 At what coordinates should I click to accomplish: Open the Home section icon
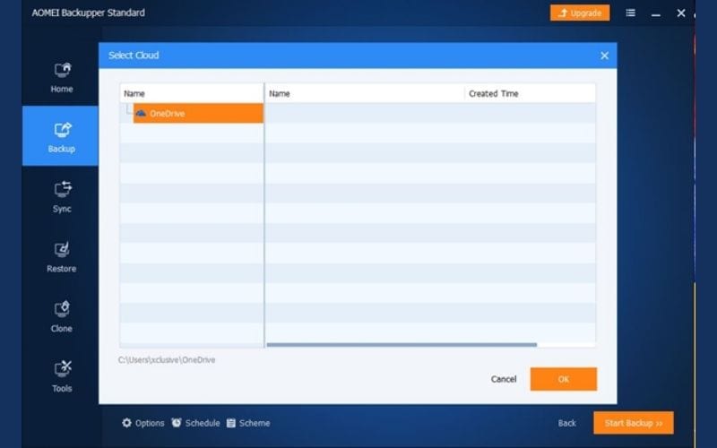click(62, 70)
